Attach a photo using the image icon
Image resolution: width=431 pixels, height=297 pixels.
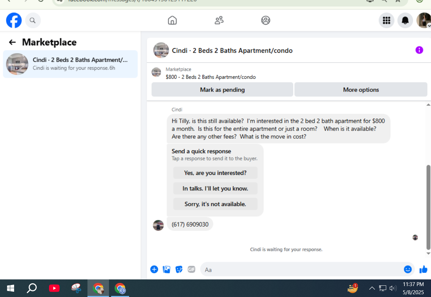(x=166, y=270)
